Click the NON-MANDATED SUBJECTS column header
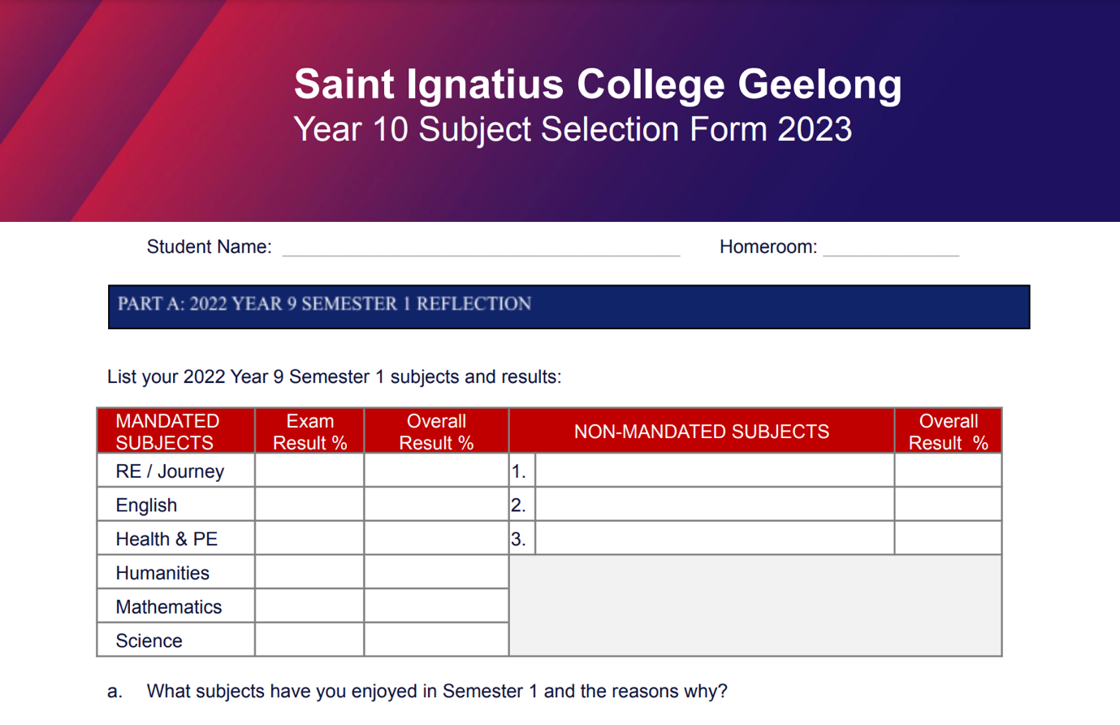The width and height of the screenshot is (1120, 725). (702, 432)
